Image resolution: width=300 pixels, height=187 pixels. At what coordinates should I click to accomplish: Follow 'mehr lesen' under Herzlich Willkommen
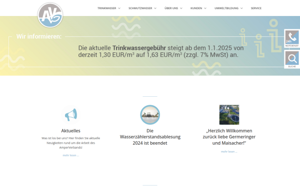[x=229, y=152]
